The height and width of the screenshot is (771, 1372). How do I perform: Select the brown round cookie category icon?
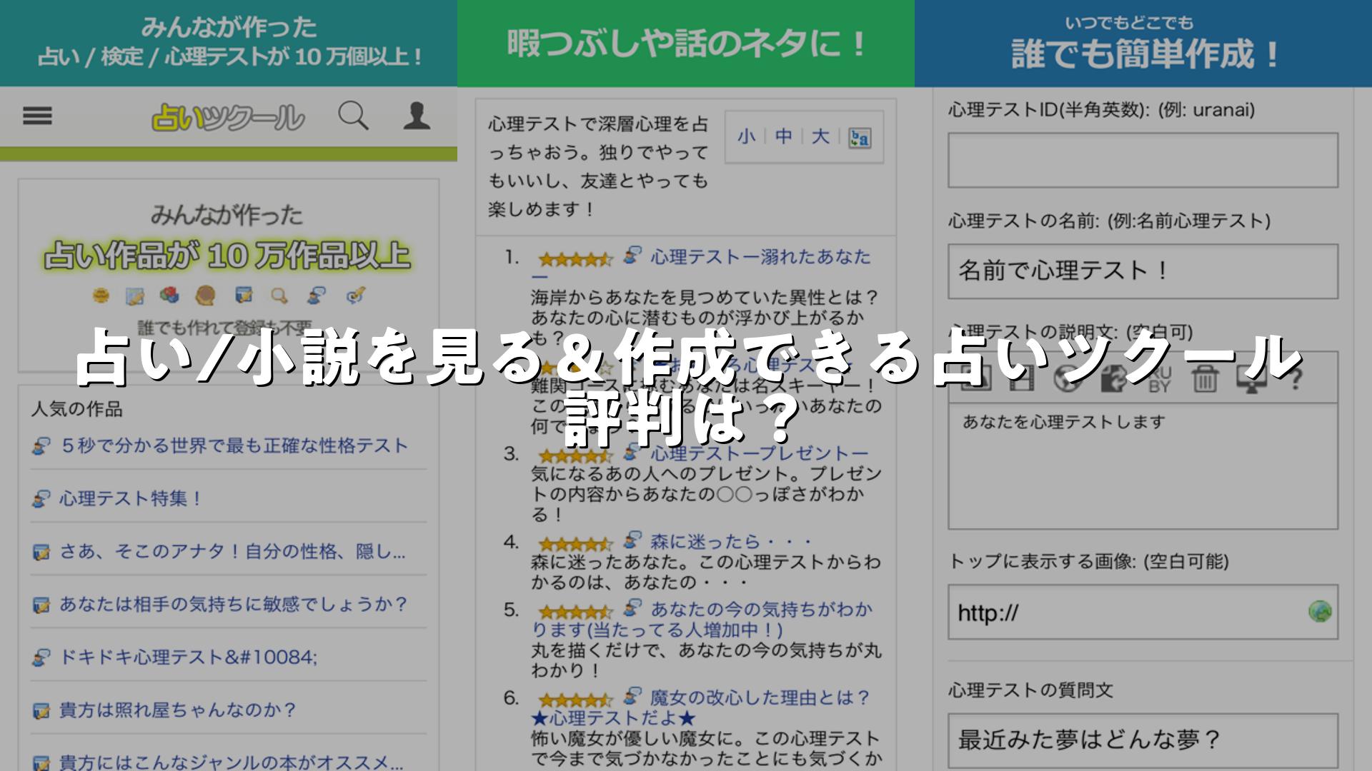(206, 295)
